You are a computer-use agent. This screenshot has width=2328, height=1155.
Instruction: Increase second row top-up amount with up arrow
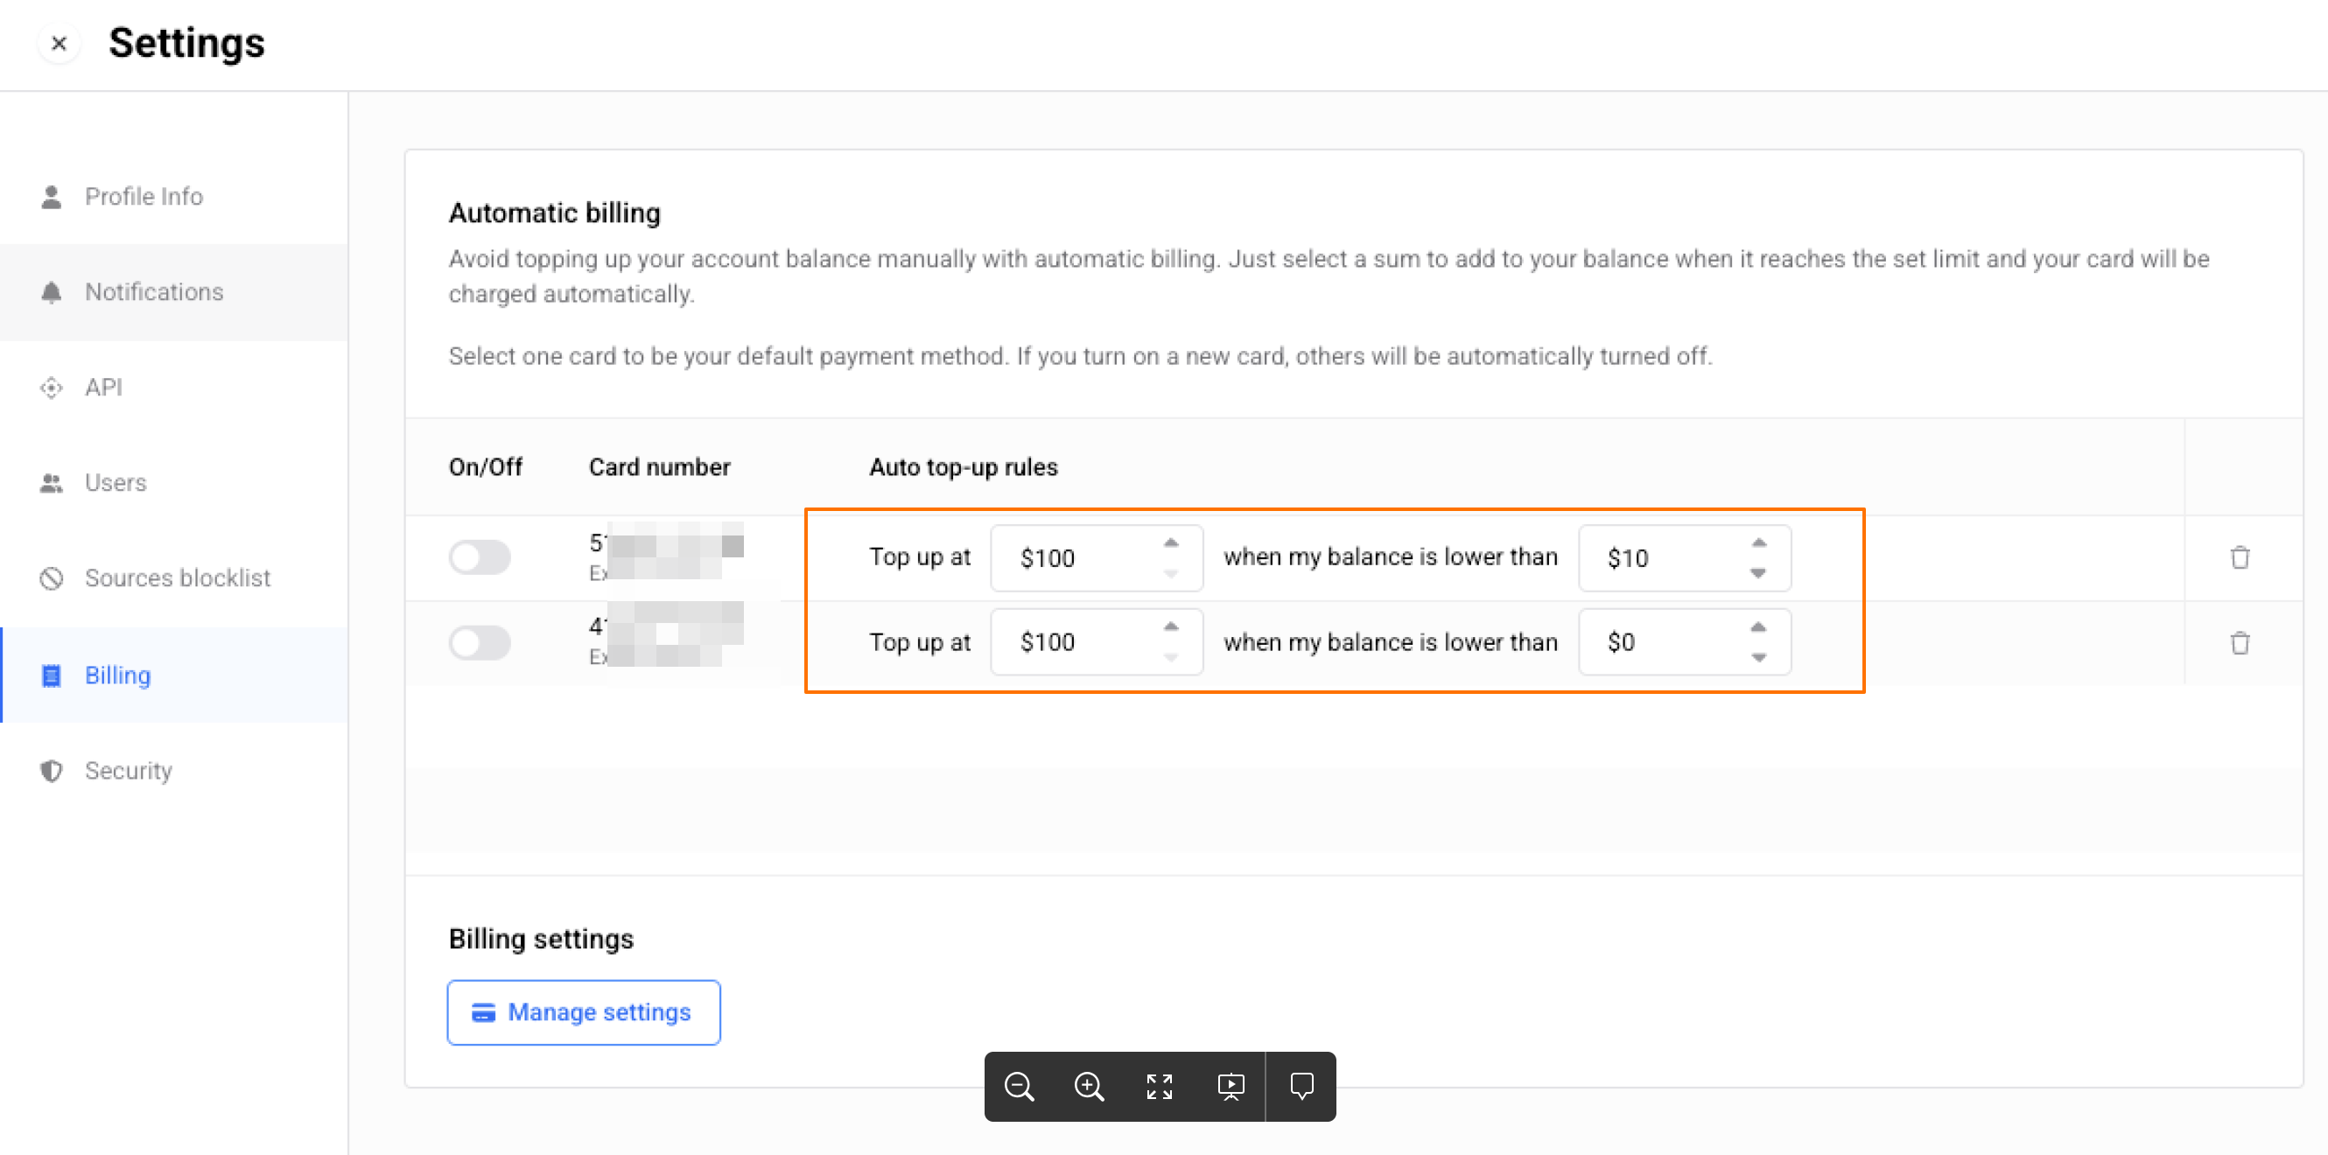[1171, 627]
